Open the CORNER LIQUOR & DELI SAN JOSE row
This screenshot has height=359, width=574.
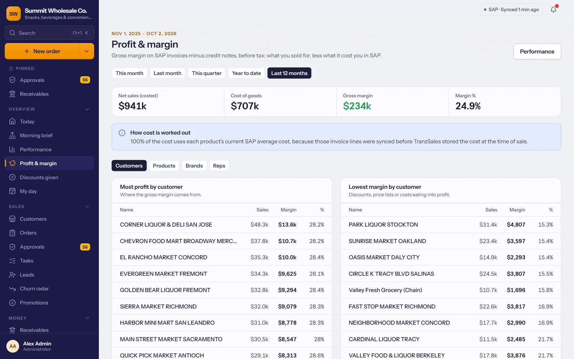tap(222, 225)
